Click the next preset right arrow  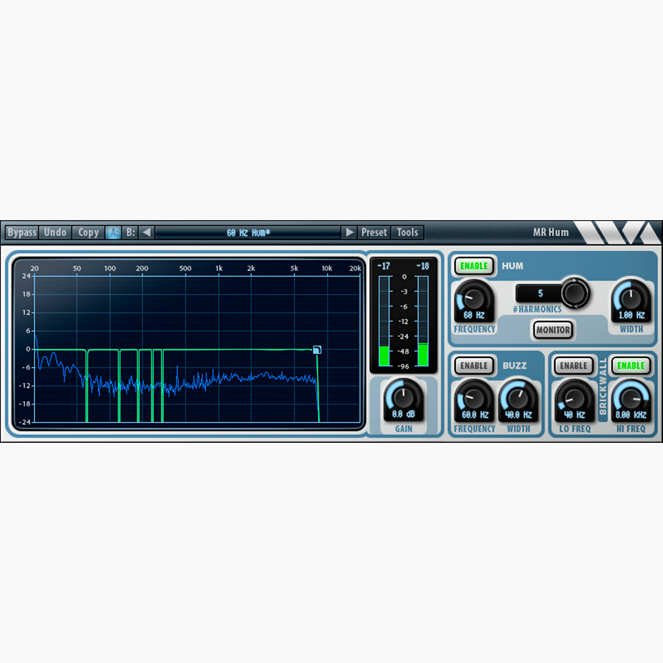click(x=349, y=232)
